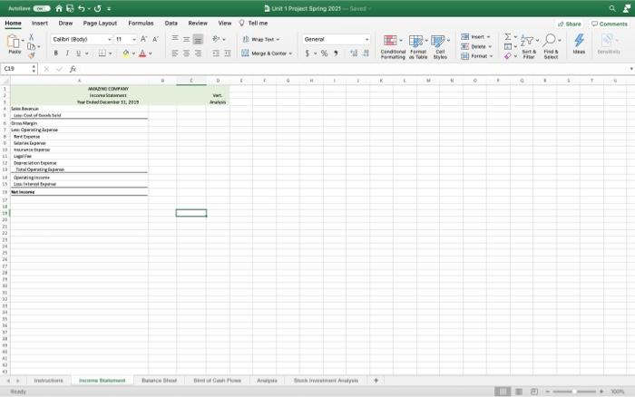Click the fx insert function icon
The image size is (635, 397).
[73, 69]
